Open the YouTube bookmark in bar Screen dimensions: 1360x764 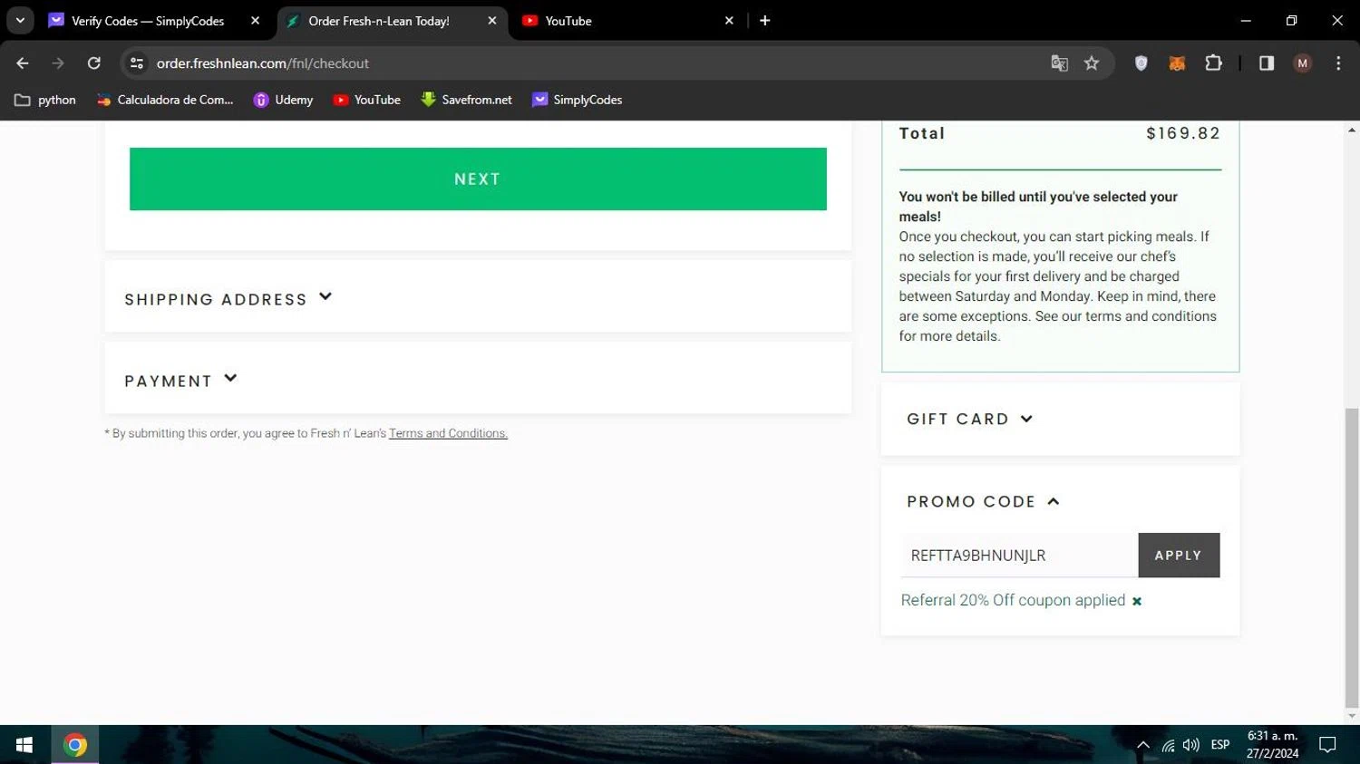[x=367, y=100]
